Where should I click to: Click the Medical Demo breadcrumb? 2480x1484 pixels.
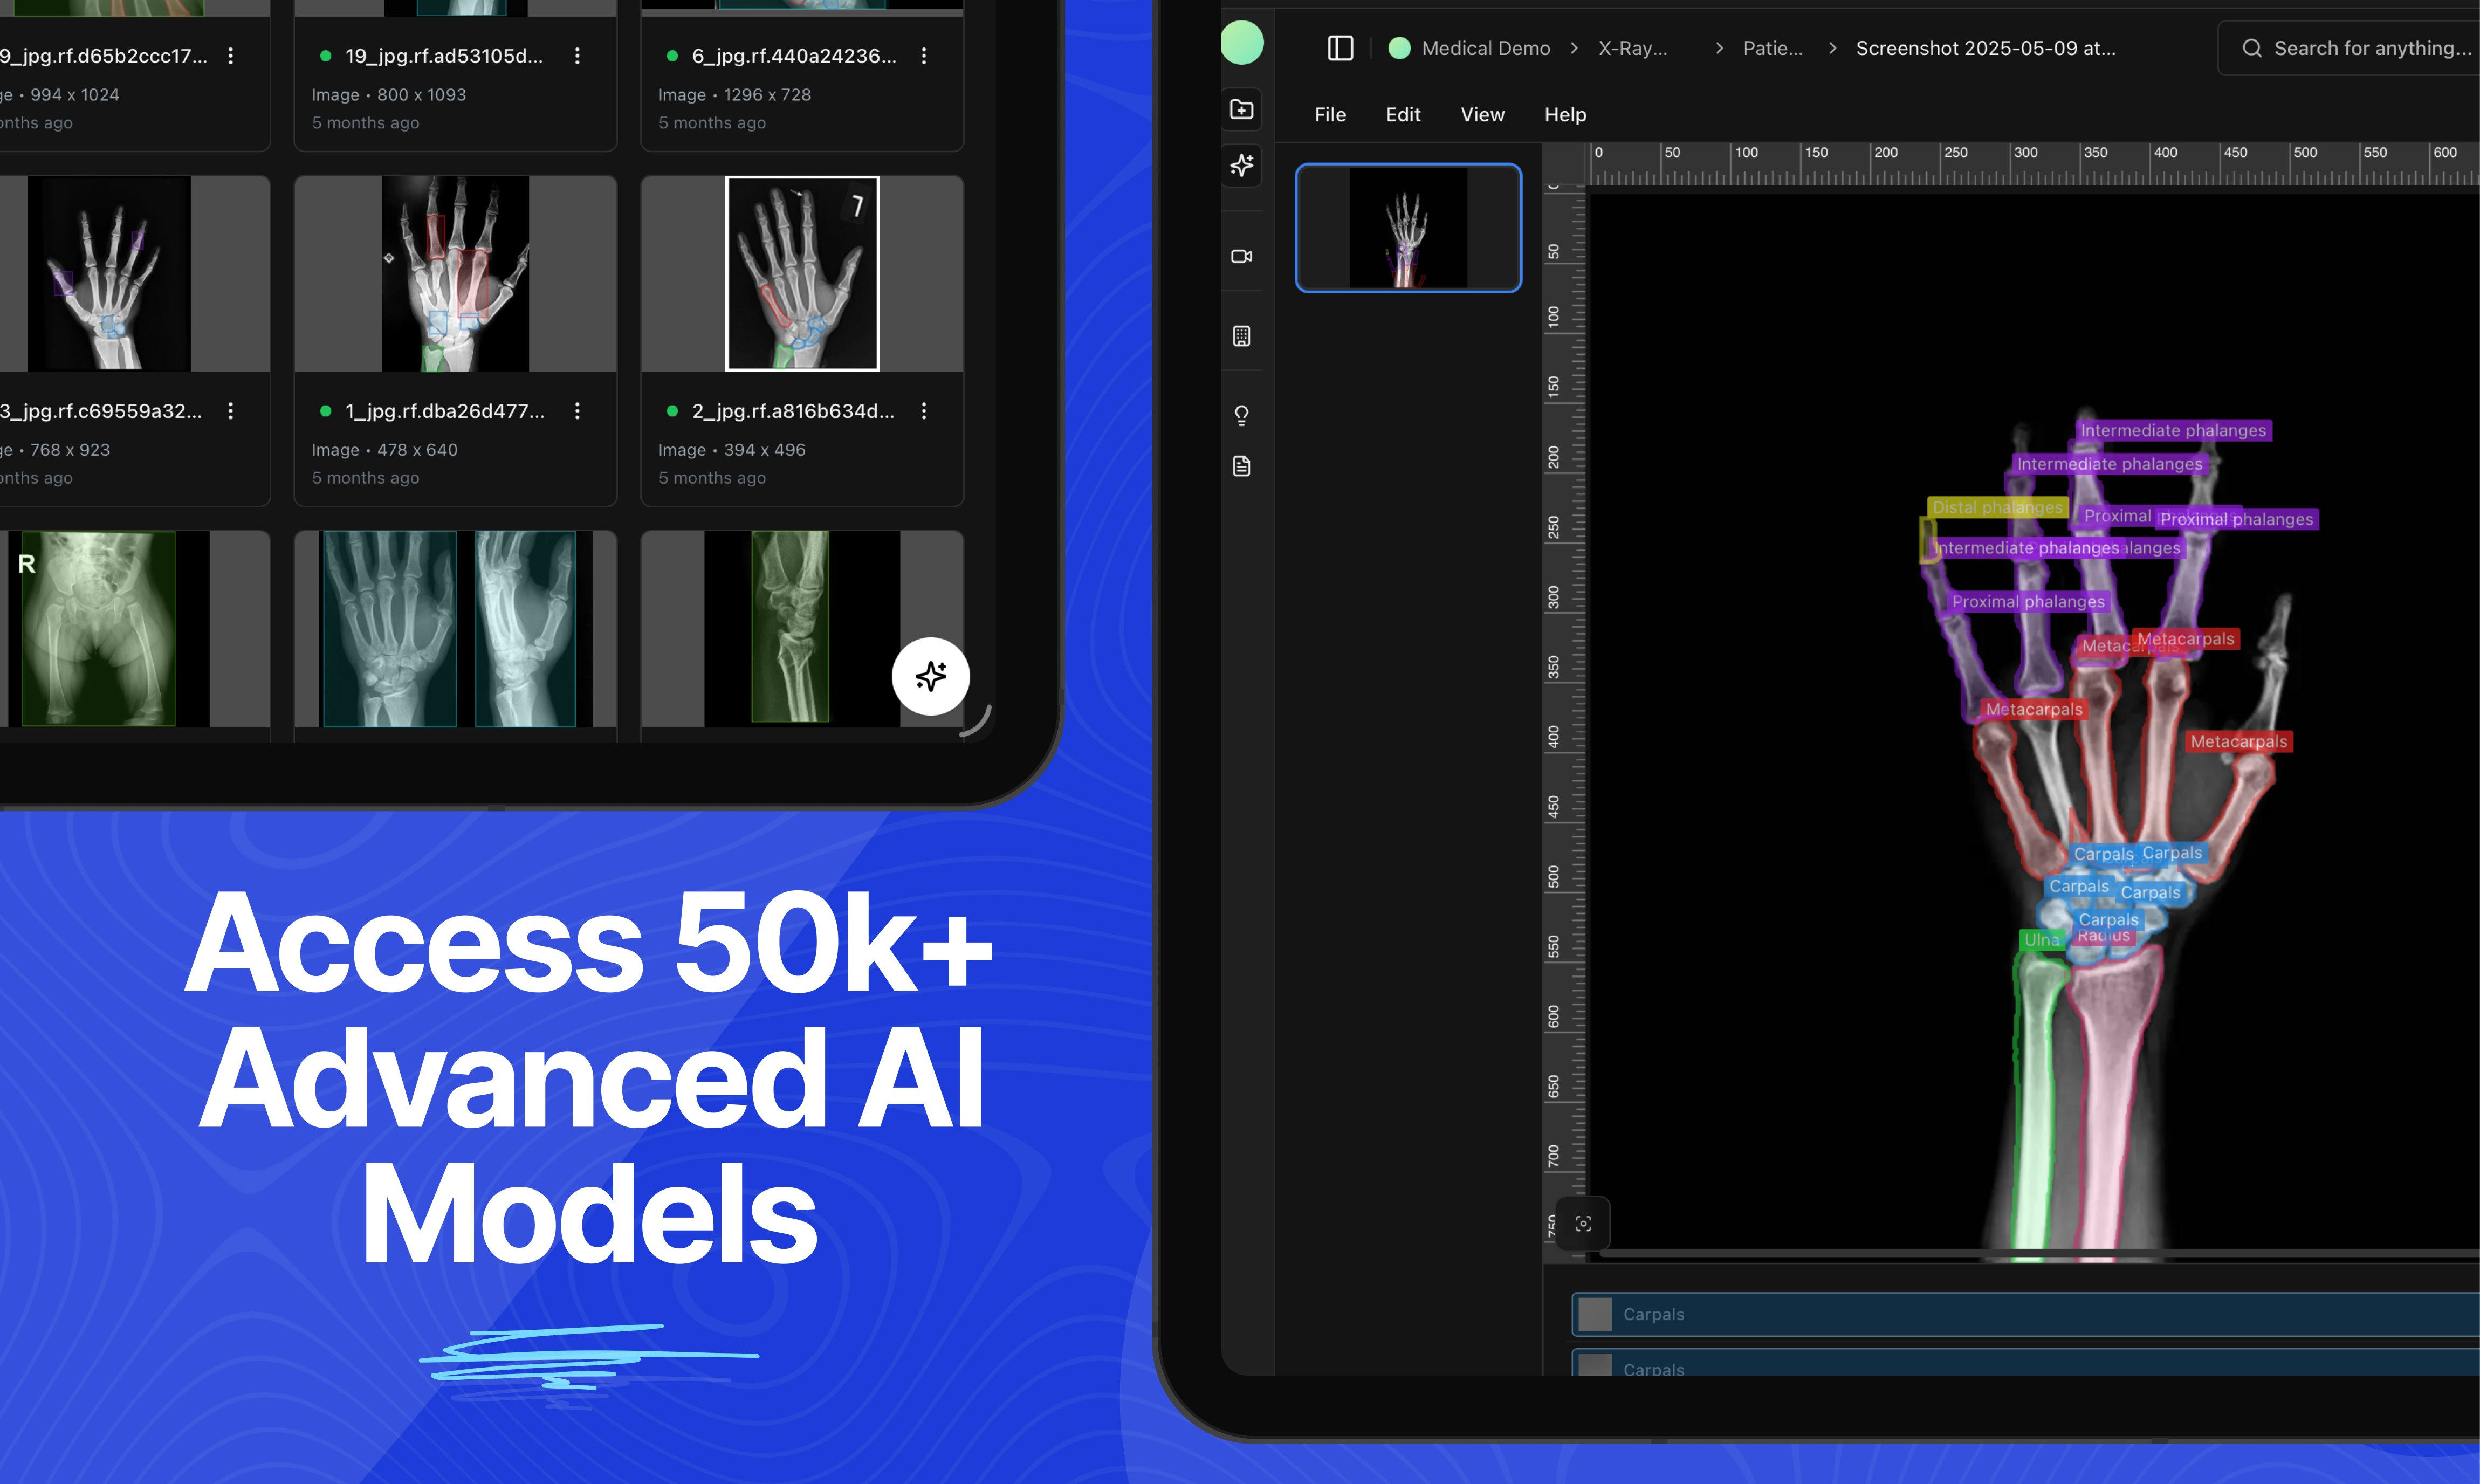[x=1485, y=48]
